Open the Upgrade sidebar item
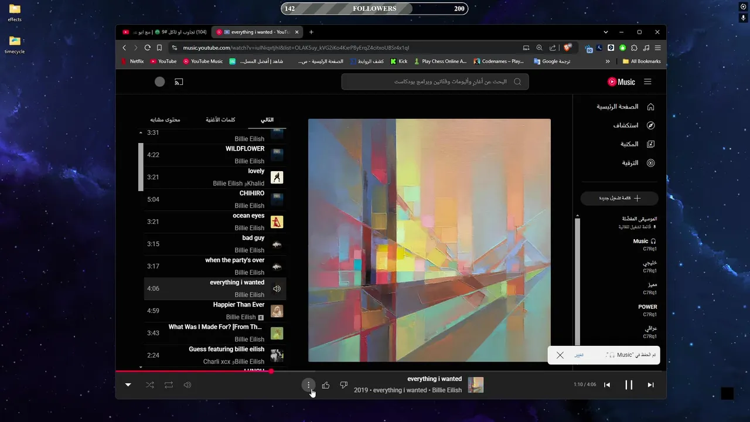 (638, 163)
